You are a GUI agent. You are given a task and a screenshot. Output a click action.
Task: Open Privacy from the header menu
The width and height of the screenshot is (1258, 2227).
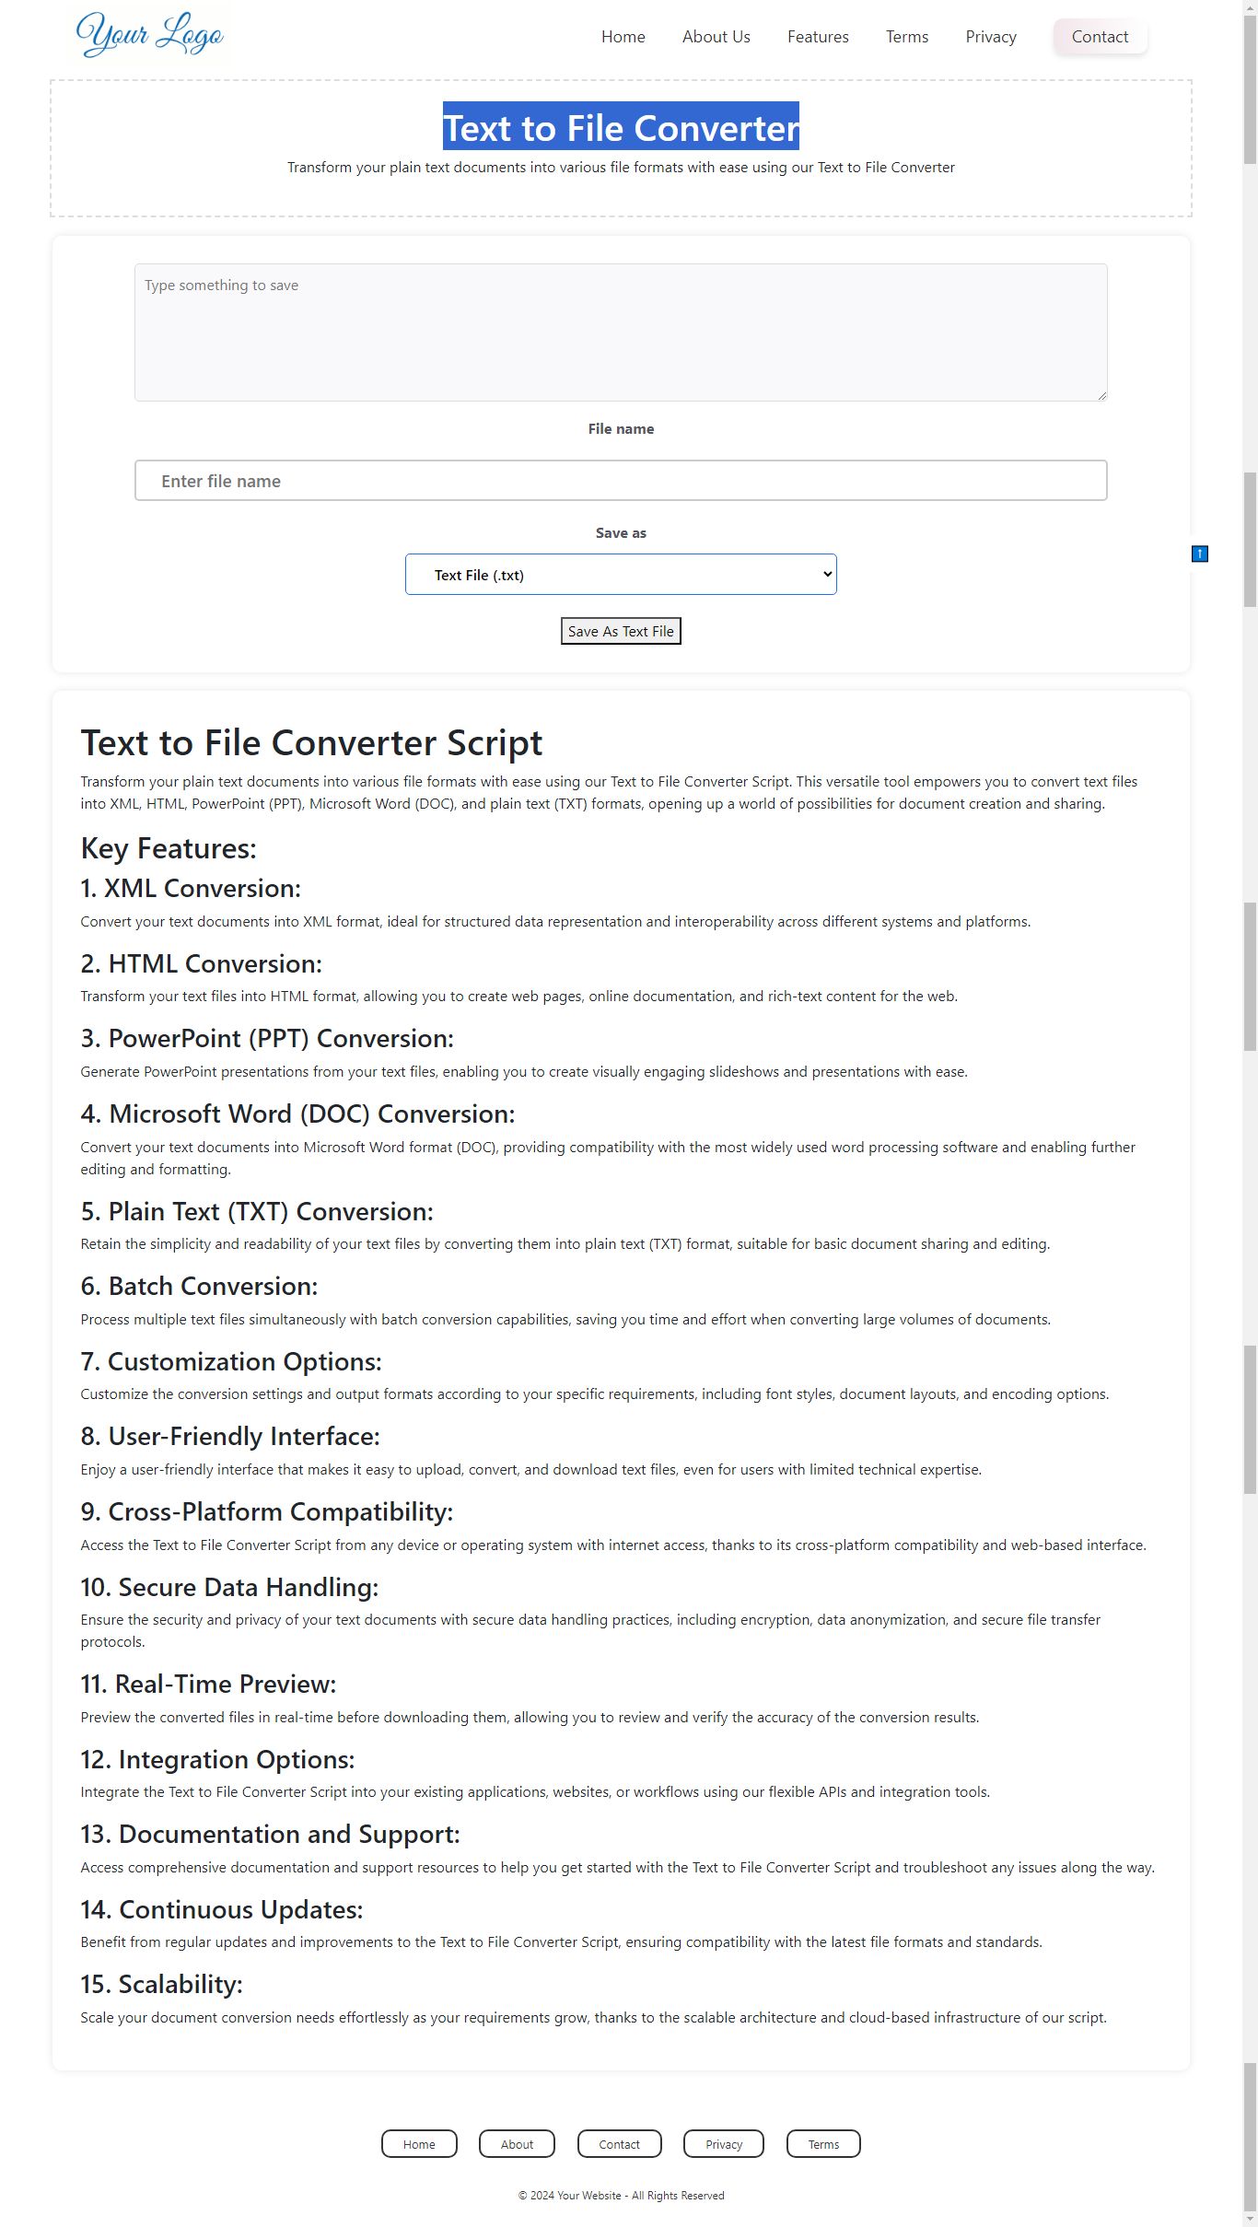(x=990, y=37)
